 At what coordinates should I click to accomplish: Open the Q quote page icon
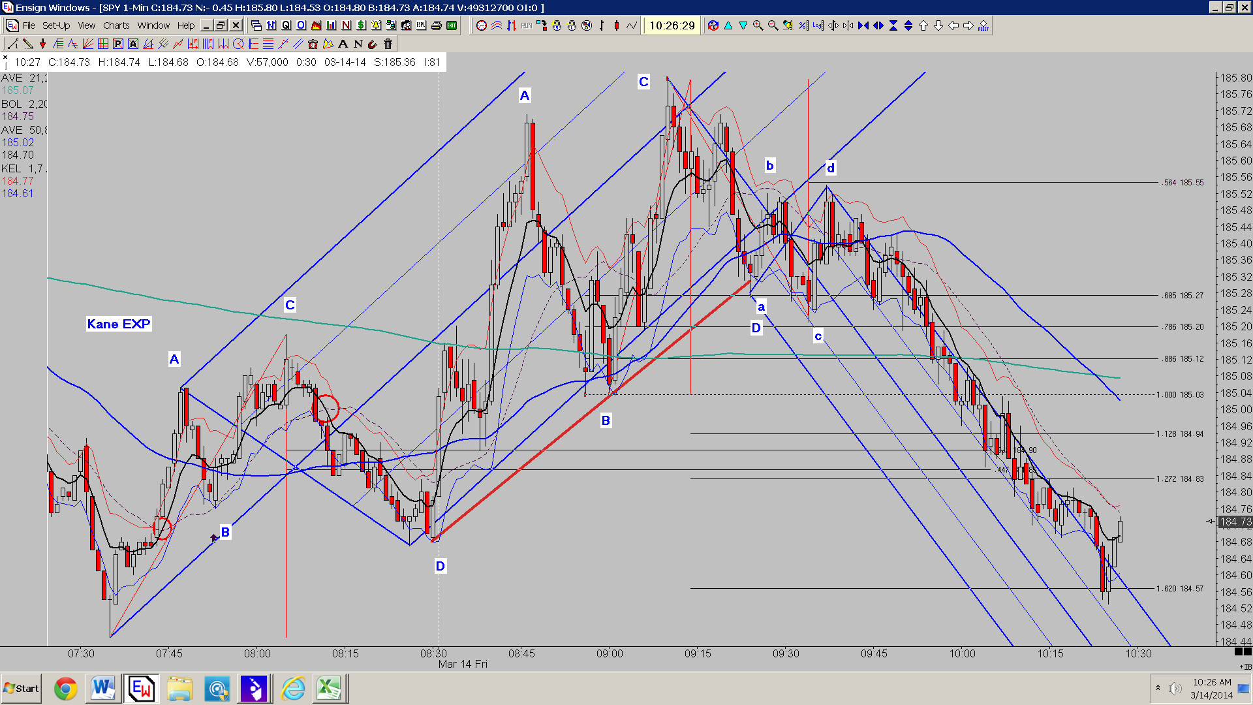point(286,25)
